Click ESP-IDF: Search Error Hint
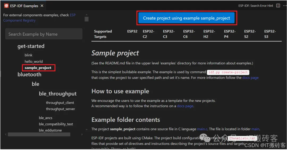 [x=256, y=6]
